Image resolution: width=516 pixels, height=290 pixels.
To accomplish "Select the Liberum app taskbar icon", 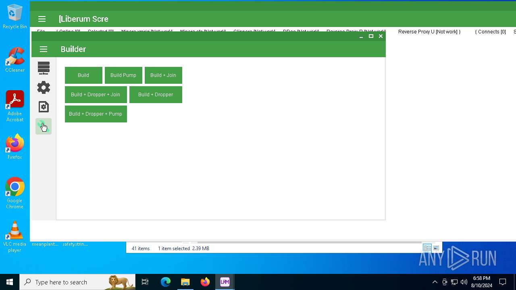I will coord(225,282).
